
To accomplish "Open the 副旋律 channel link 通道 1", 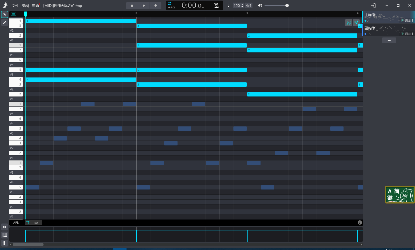I will (407, 34).
